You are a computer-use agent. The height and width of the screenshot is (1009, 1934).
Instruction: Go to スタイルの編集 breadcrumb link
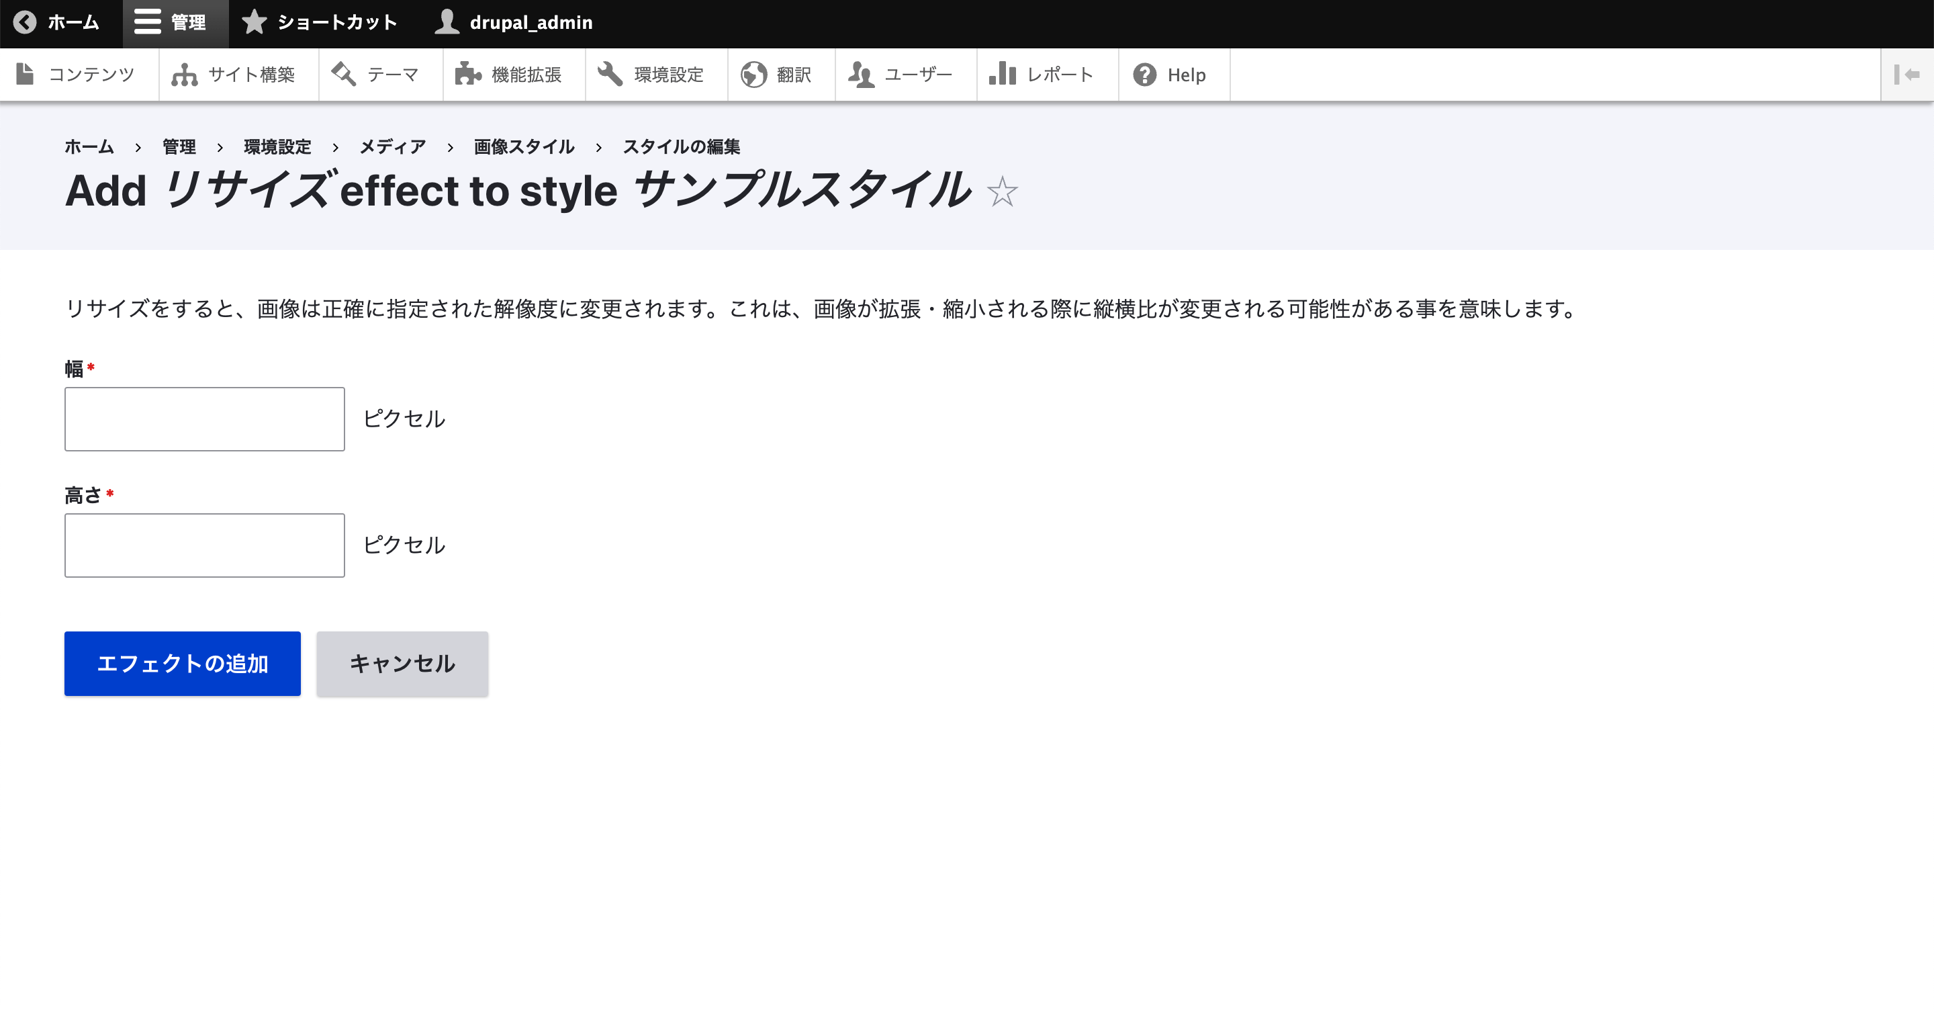[681, 146]
